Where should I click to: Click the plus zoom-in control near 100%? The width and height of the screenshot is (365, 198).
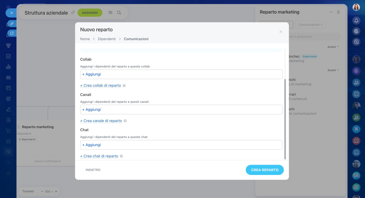pyautogui.click(x=56, y=191)
